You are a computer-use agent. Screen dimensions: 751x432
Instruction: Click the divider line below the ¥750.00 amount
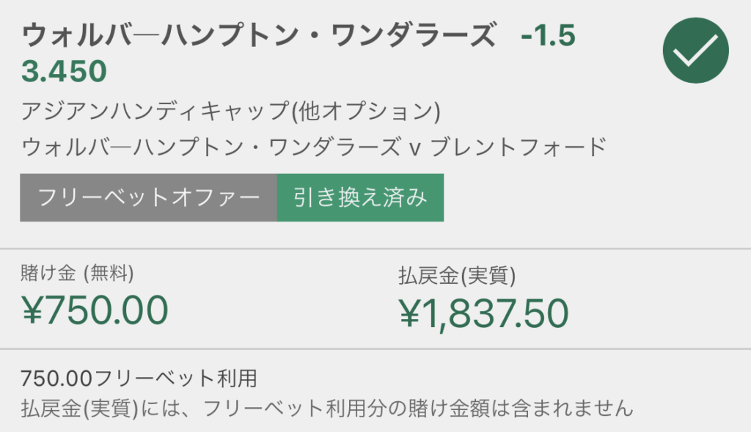point(375,348)
